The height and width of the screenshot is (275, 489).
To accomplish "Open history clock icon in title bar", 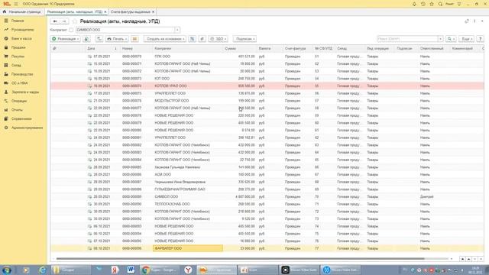I will click(x=423, y=4).
